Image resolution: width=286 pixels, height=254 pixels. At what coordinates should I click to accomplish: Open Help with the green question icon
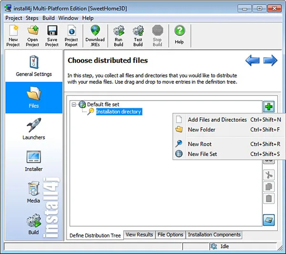179,34
